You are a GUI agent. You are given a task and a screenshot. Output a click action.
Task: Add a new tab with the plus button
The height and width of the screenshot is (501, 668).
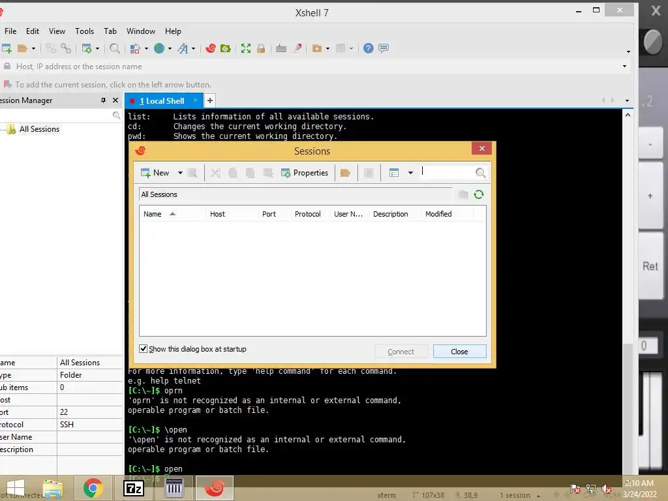[210, 101]
